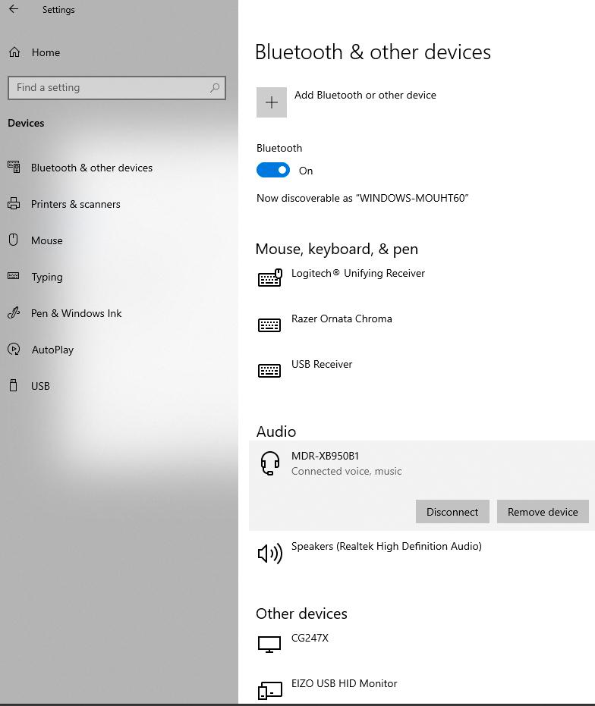Click the Home icon in sidebar
Image resolution: width=595 pixels, height=706 pixels.
[x=14, y=52]
